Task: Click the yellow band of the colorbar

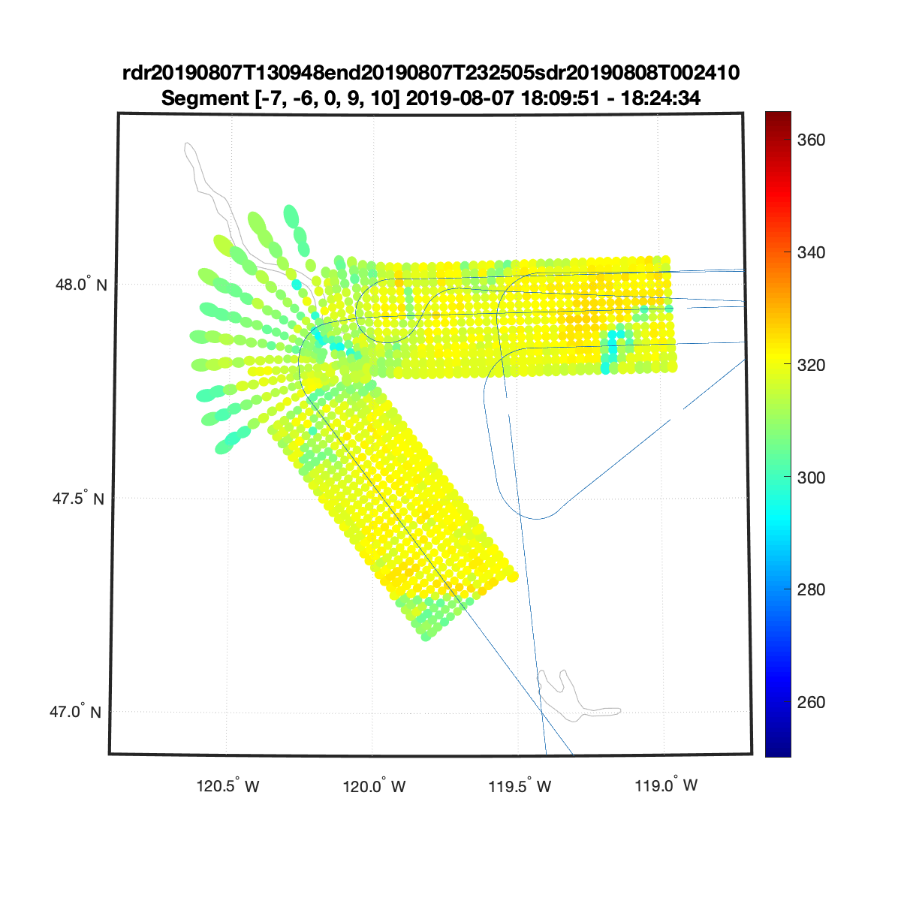Action: pos(778,360)
